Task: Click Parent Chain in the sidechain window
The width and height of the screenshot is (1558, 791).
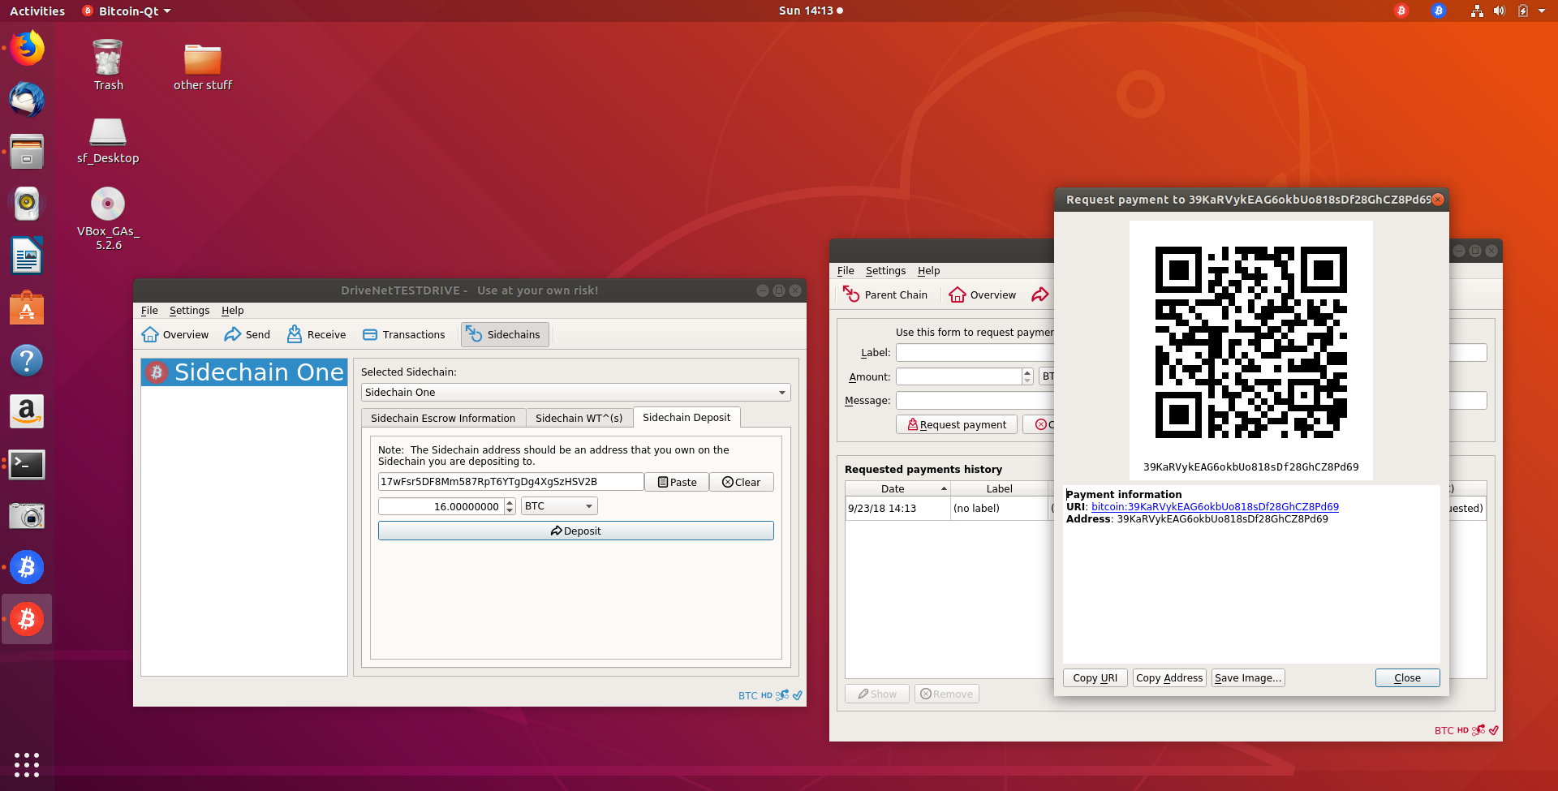Action: [x=885, y=294]
